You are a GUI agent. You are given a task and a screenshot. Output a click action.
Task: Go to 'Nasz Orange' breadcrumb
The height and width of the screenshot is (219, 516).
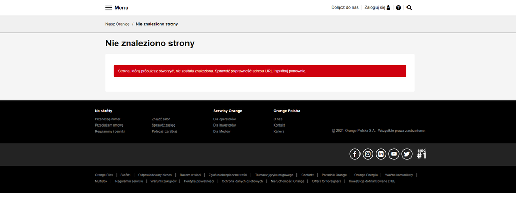point(117,24)
